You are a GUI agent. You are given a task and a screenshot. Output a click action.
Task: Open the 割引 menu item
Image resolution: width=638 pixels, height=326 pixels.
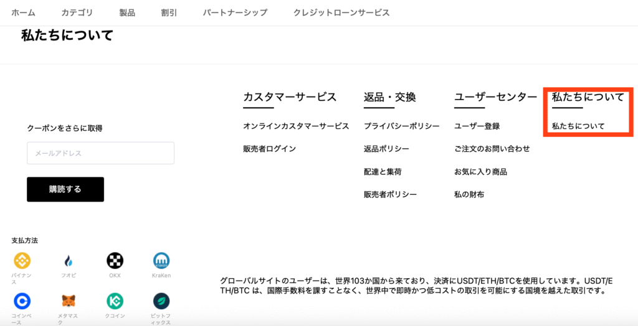(x=169, y=12)
